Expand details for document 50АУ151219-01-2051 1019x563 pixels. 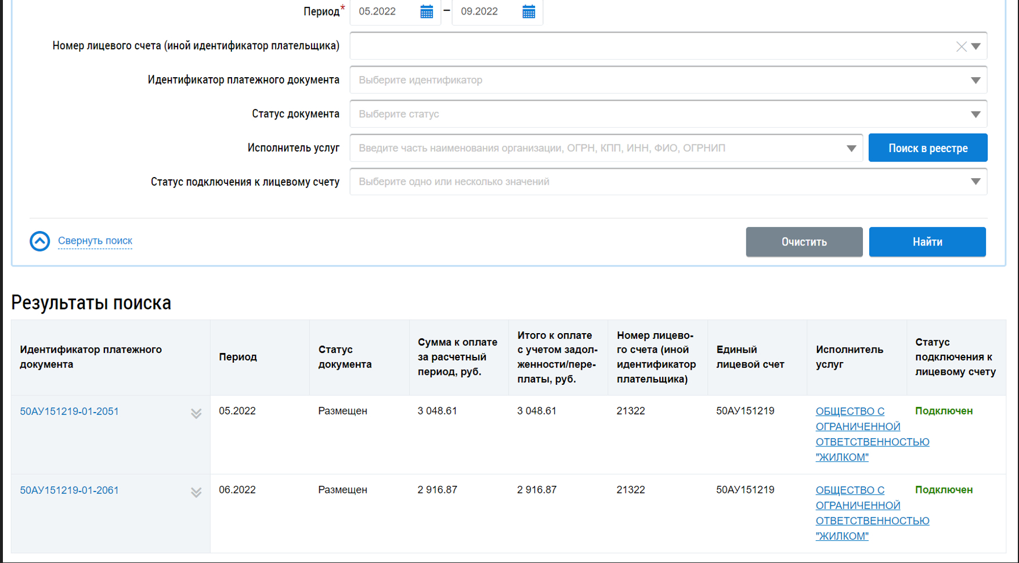pyautogui.click(x=196, y=413)
